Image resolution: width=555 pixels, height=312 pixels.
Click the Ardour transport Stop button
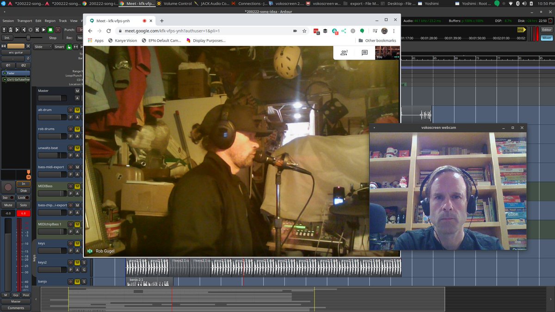point(50,30)
